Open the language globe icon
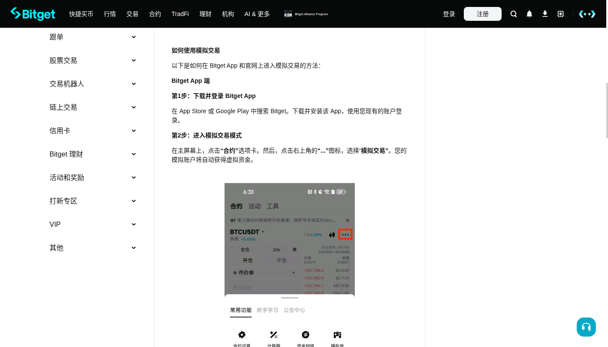This screenshot has width=608, height=347. pyautogui.click(x=561, y=14)
